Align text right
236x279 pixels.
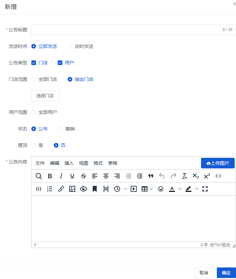[x=117, y=176]
